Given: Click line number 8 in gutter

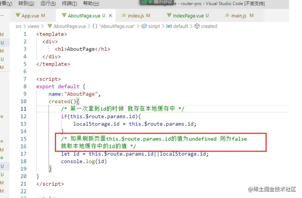Looking at the screenshot, I should click(x=25, y=86).
